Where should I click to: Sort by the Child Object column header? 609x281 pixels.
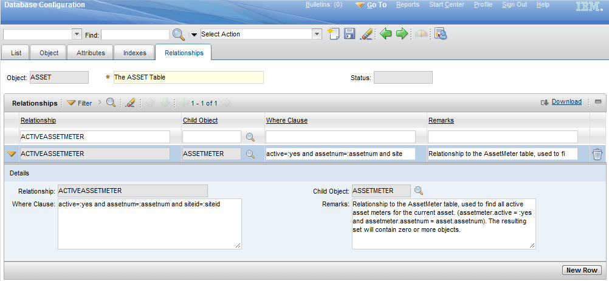(200, 121)
